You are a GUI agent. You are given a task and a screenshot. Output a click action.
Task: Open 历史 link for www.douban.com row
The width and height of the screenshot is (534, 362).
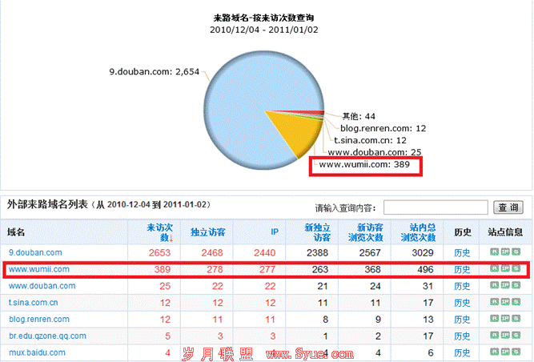462,287
